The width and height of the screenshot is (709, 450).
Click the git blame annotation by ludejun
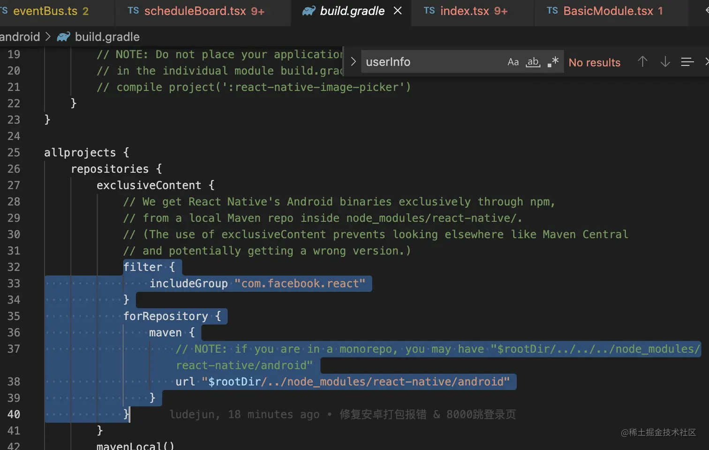point(342,414)
